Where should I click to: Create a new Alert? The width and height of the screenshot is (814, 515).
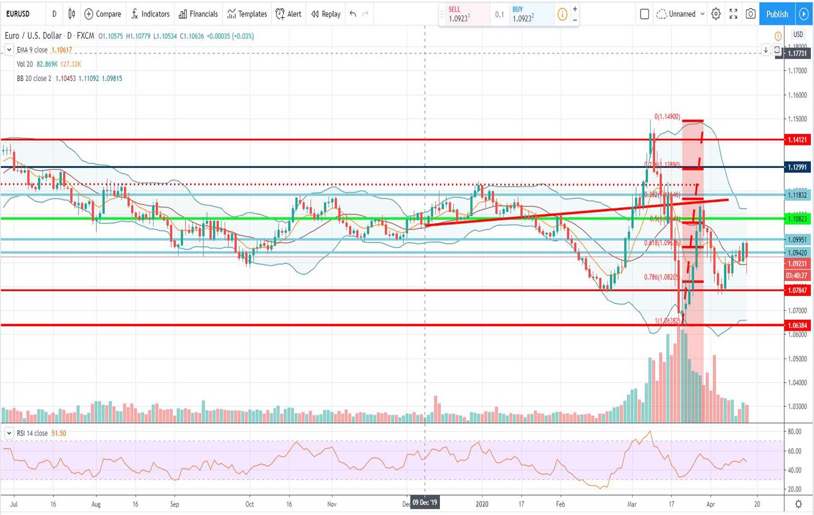pyautogui.click(x=289, y=14)
